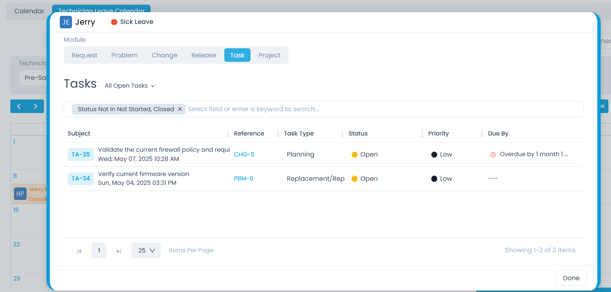Image resolution: width=611 pixels, height=292 pixels.
Task: Open the CHG-5 reference link
Action: click(x=244, y=154)
